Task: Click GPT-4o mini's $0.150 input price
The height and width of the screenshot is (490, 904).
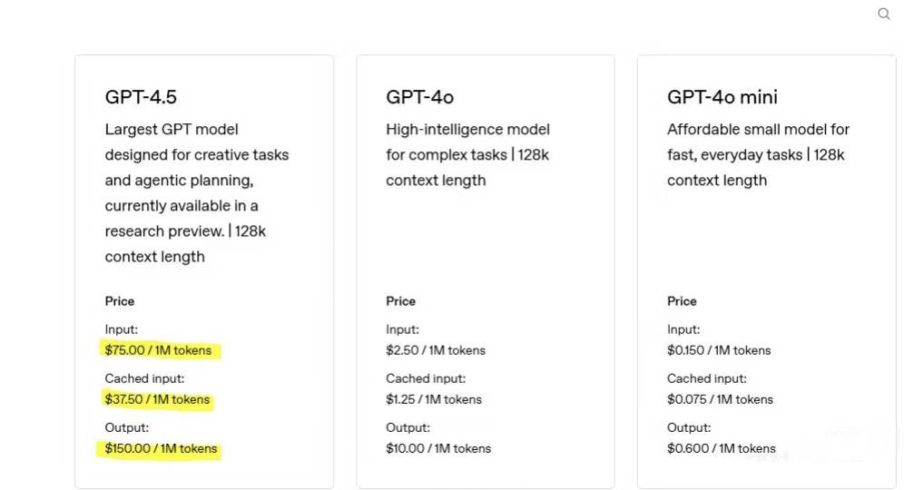Action: (x=718, y=350)
